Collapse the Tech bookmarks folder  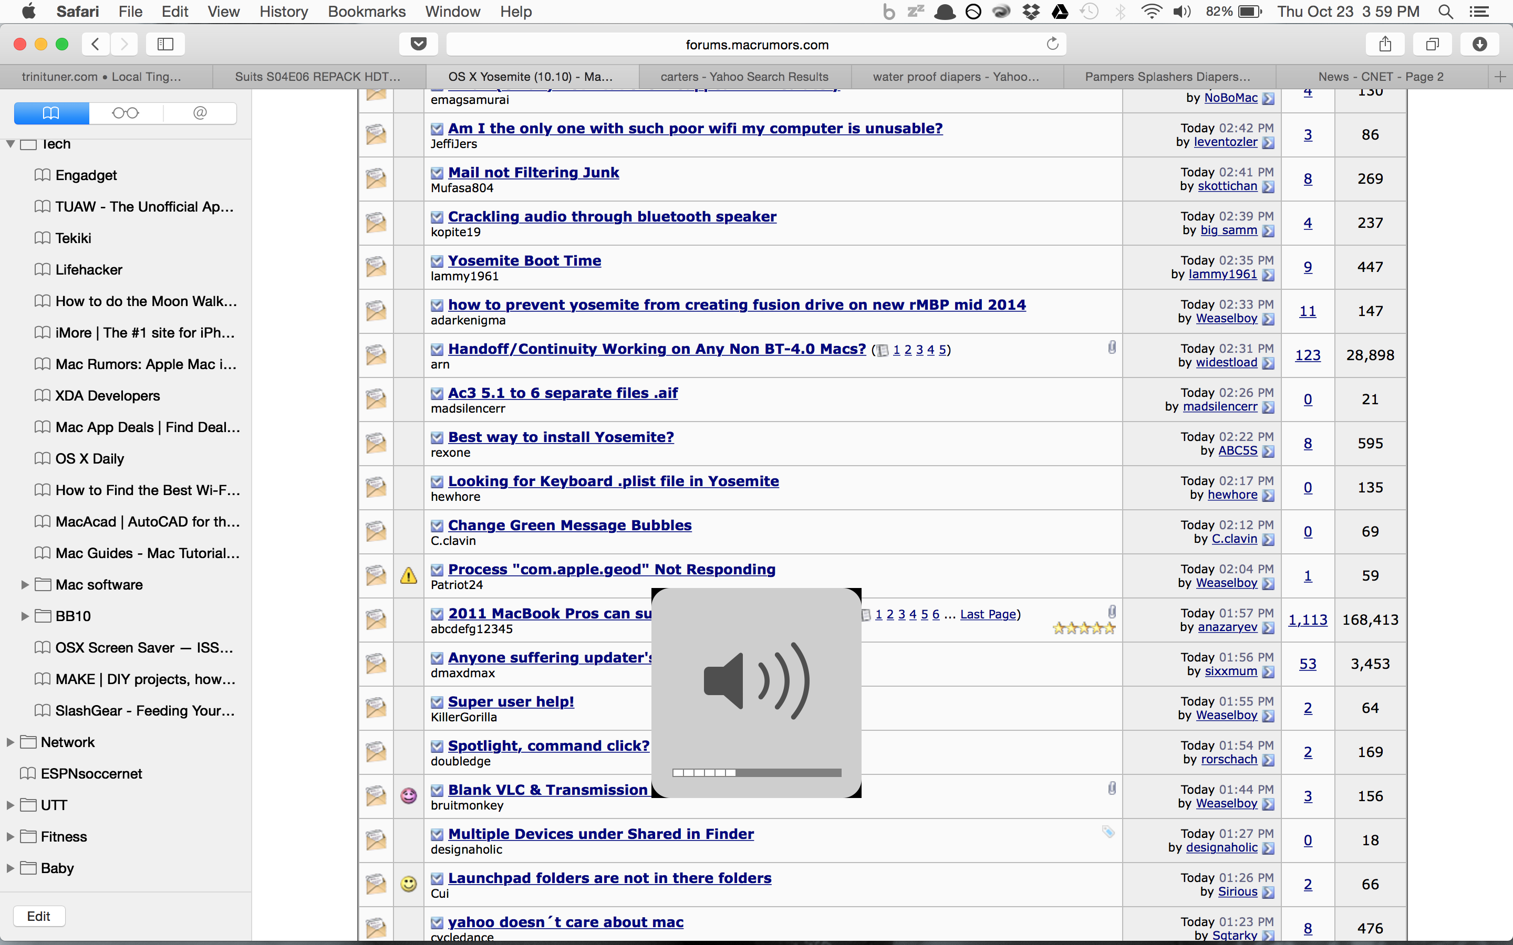pos(11,144)
